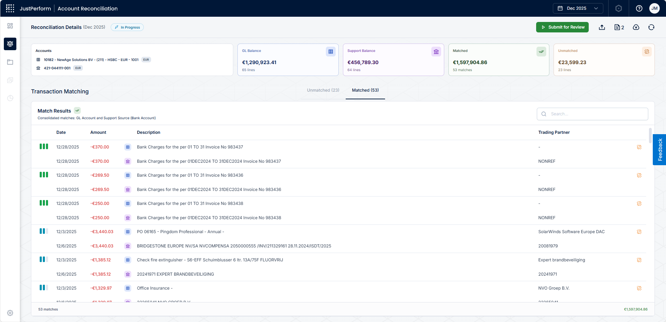Click the stacked copies icon in sidebar
The height and width of the screenshot is (322, 666).
pyautogui.click(x=10, y=80)
